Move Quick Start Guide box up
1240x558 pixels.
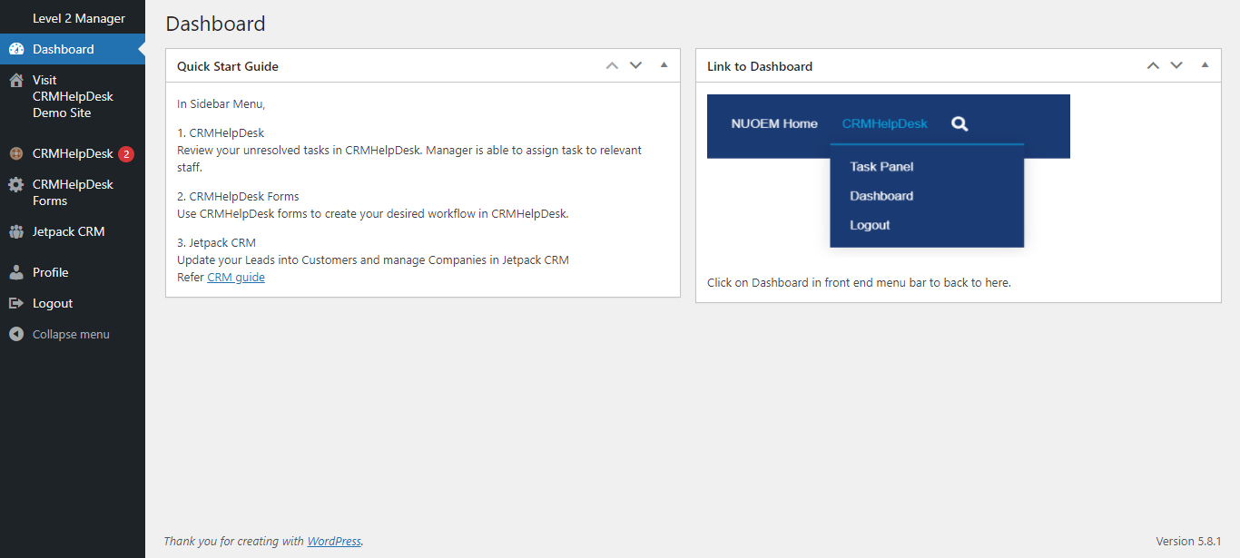(x=612, y=65)
